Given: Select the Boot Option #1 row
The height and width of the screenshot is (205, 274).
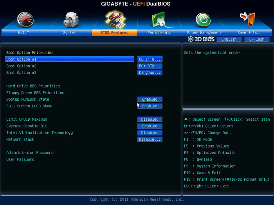Looking at the screenshot, I should coord(70,59).
